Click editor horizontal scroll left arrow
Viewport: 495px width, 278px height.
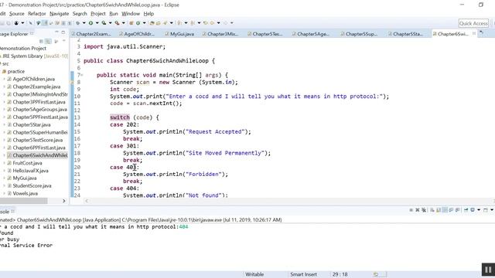[x=87, y=201]
